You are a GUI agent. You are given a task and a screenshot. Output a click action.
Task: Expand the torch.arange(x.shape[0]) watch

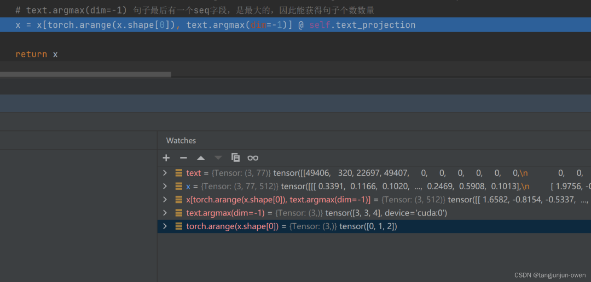[165, 226]
